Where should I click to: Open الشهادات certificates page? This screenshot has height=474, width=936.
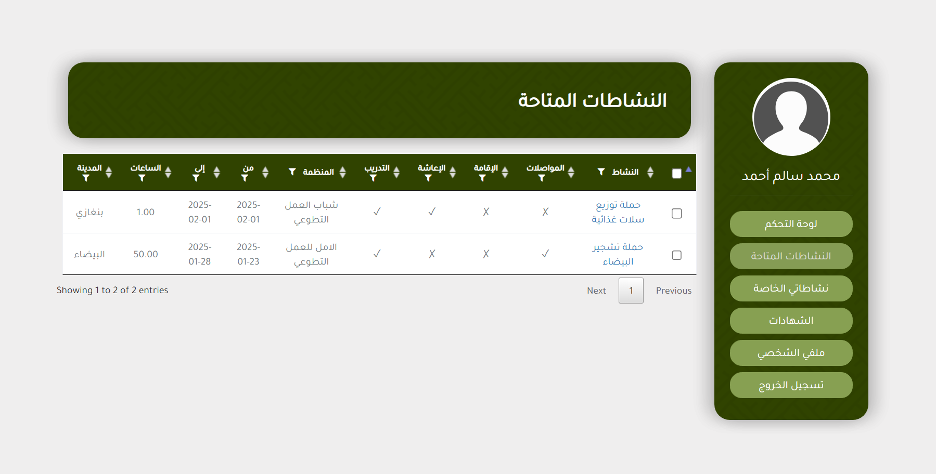(791, 321)
